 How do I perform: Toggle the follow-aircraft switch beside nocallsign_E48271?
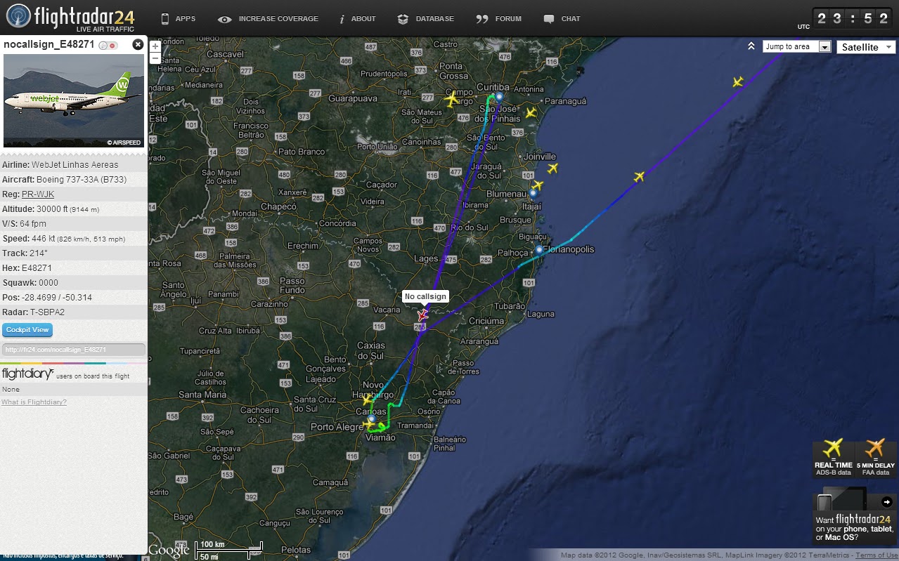(x=108, y=45)
